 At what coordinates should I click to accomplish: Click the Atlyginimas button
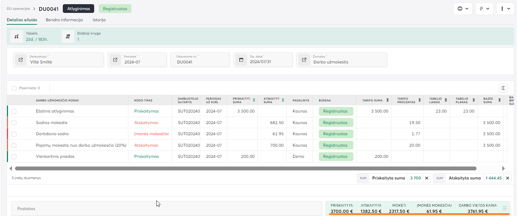click(x=78, y=9)
